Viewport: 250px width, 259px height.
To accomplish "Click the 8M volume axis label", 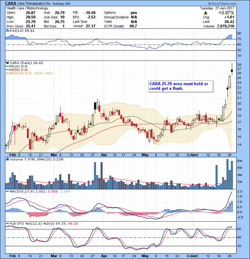I will point(240,161).
